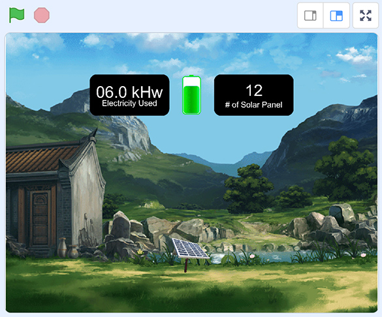This screenshot has width=382, height=317.
Task: Click the wooden door of the house
Action: pos(40,219)
